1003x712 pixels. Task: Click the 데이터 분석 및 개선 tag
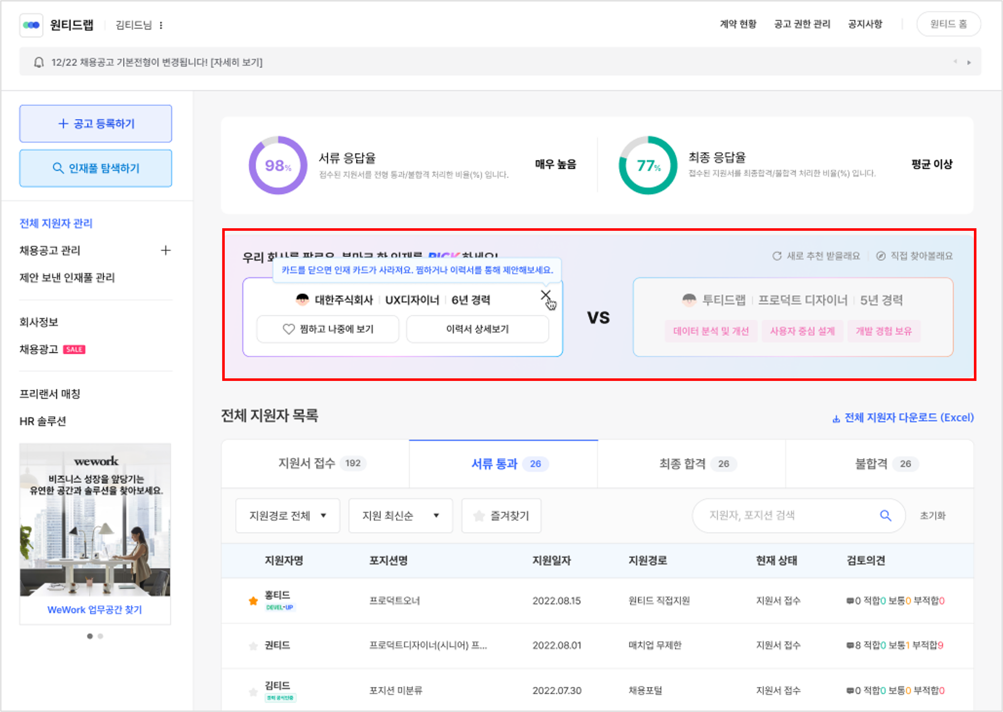click(x=711, y=331)
